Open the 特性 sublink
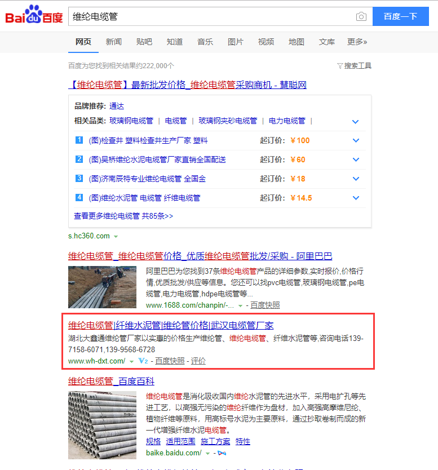438x470 pixels. pos(243,441)
